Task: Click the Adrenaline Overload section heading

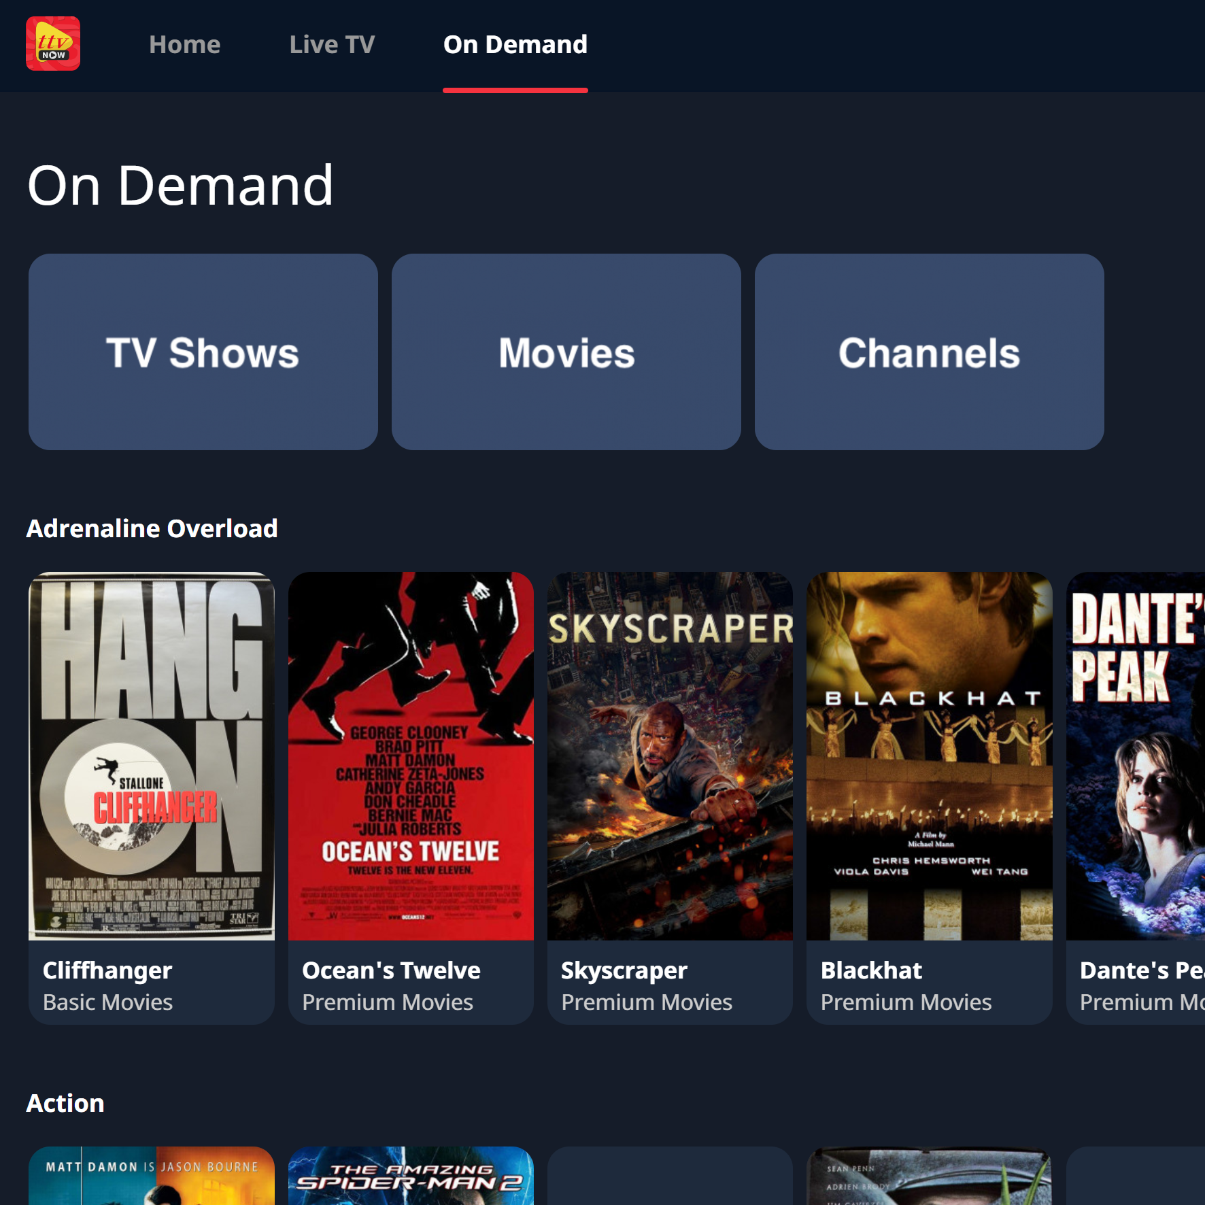Action: click(x=152, y=528)
